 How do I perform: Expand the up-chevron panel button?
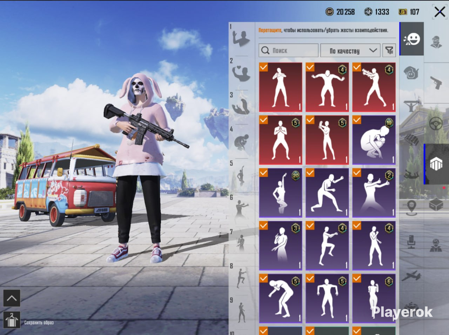pyautogui.click(x=12, y=299)
